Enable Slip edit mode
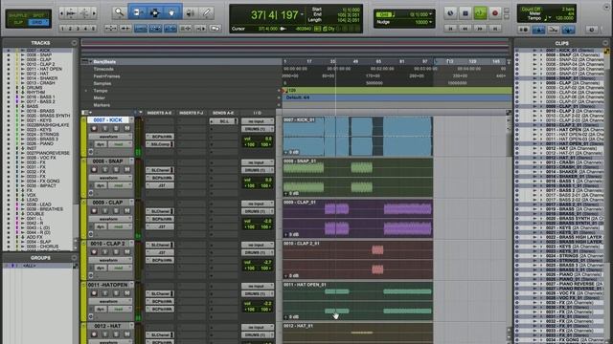 (18, 22)
